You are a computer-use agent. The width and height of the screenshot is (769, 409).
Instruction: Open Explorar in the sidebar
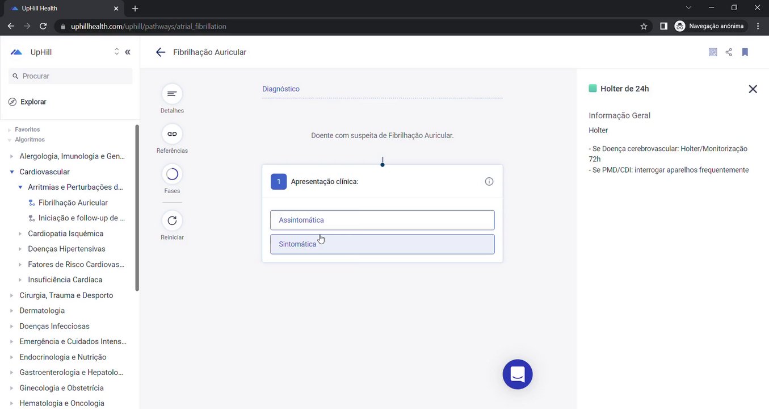[33, 102]
